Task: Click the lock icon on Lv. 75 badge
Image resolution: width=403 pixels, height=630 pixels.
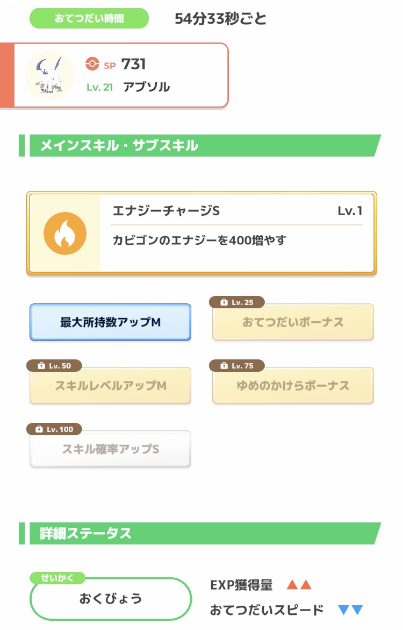Action: click(x=224, y=366)
